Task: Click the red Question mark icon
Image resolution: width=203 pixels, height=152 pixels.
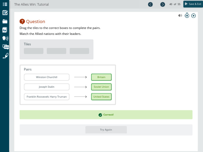Action: pyautogui.click(x=22, y=22)
